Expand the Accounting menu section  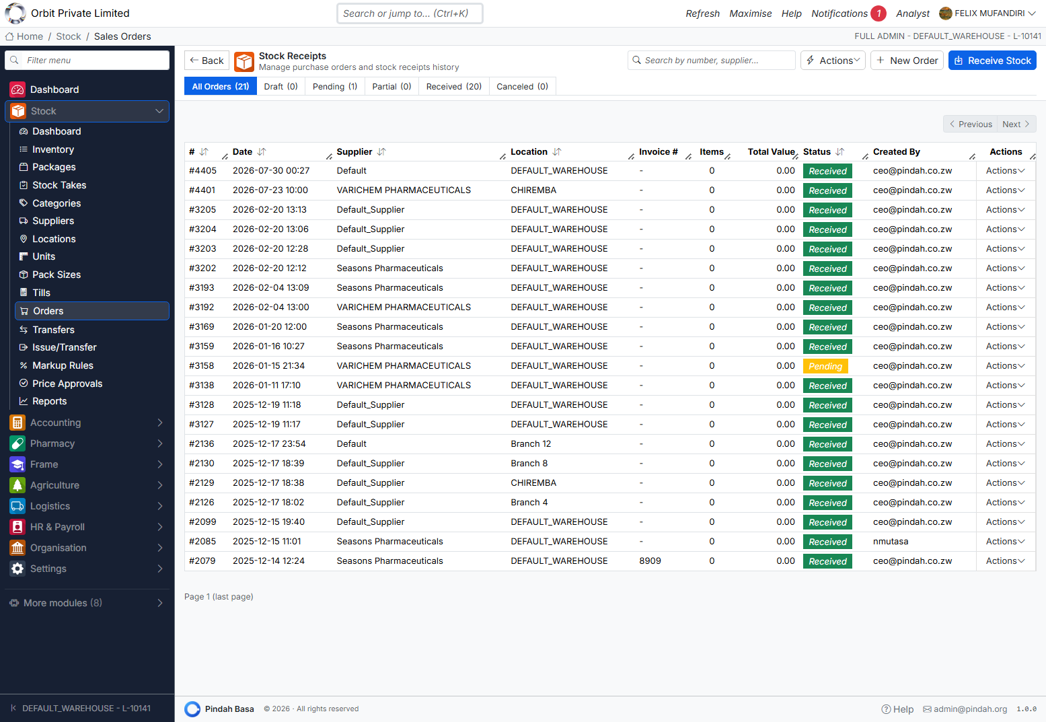(160, 423)
